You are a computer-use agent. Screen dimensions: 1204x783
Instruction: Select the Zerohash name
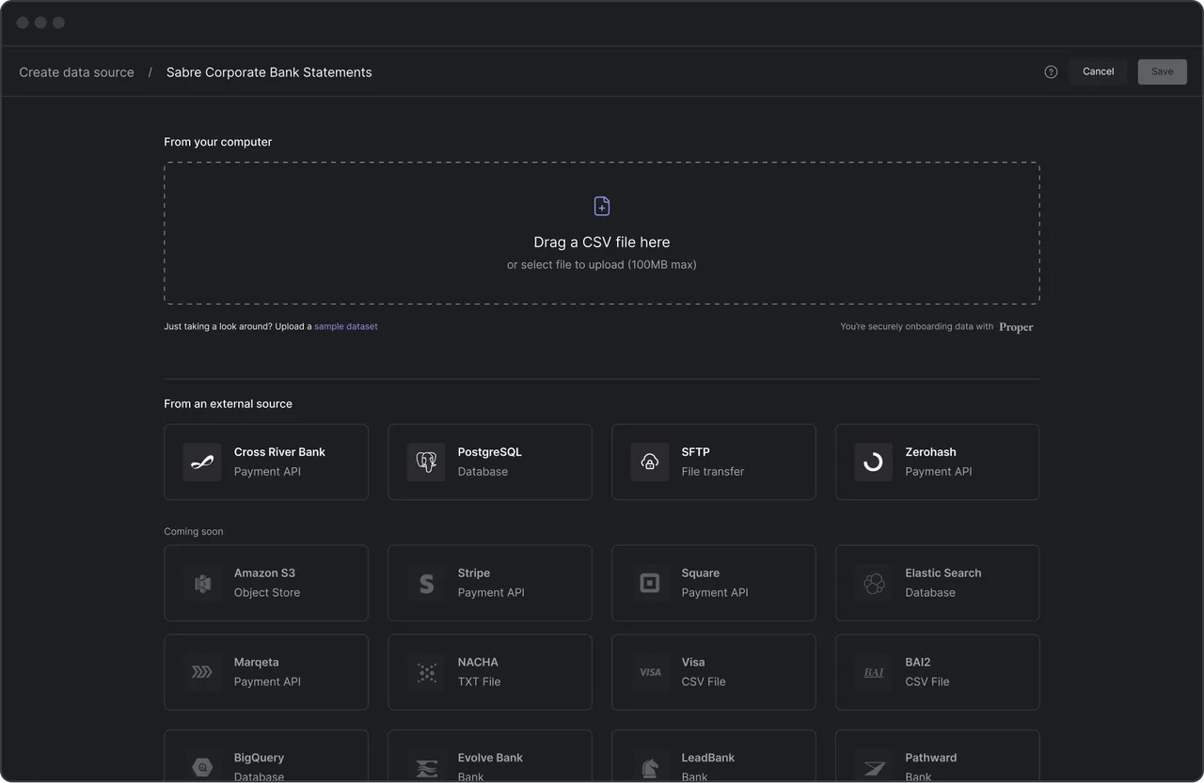pos(930,452)
